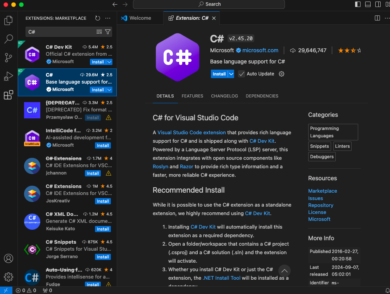Open the Manage gear in activity bar
Screen dimensions: 390x294
pyautogui.click(x=9, y=277)
